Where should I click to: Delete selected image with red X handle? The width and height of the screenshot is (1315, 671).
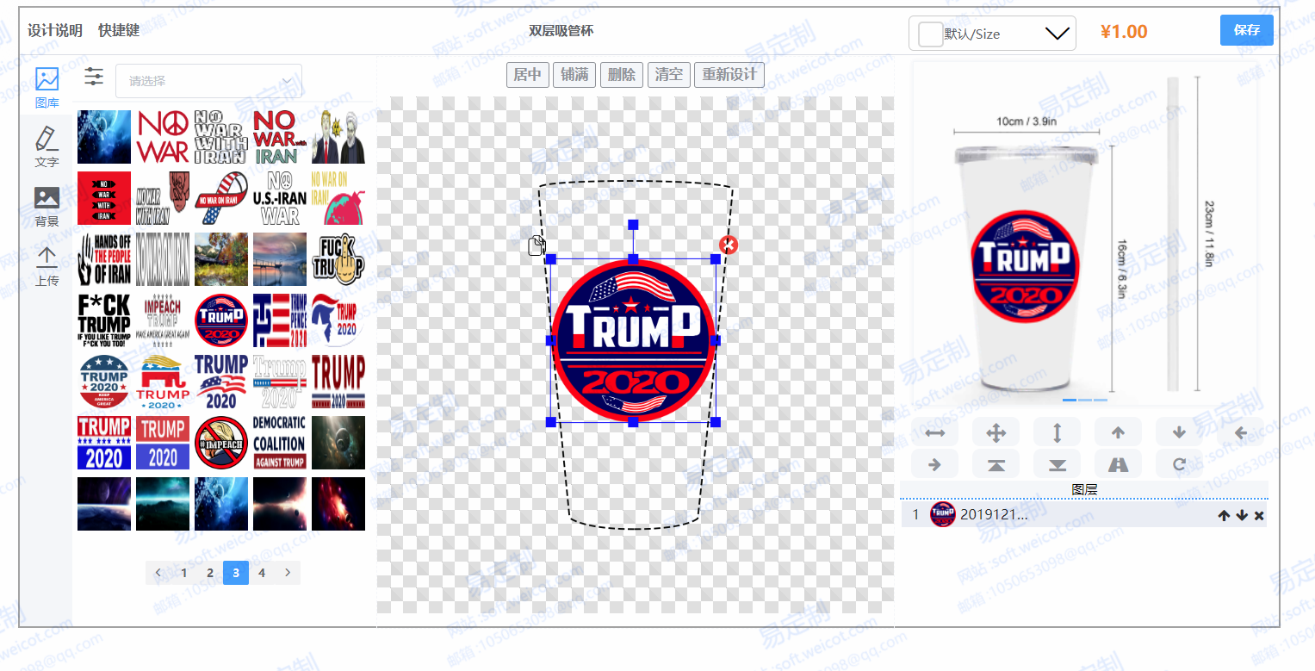click(728, 245)
